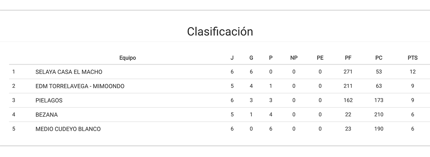Click the PE column header
Image resolution: width=430 pixels, height=157 pixels.
(320, 58)
